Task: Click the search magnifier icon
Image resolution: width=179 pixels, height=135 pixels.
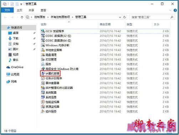Action: [172, 17]
